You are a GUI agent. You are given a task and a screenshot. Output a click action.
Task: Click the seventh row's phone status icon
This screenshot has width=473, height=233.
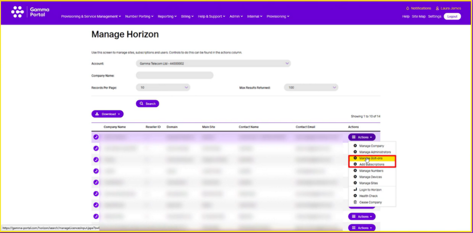click(x=96, y=205)
